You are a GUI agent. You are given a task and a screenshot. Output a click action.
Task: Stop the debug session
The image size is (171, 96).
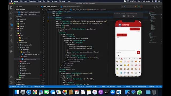(x=142, y=6)
